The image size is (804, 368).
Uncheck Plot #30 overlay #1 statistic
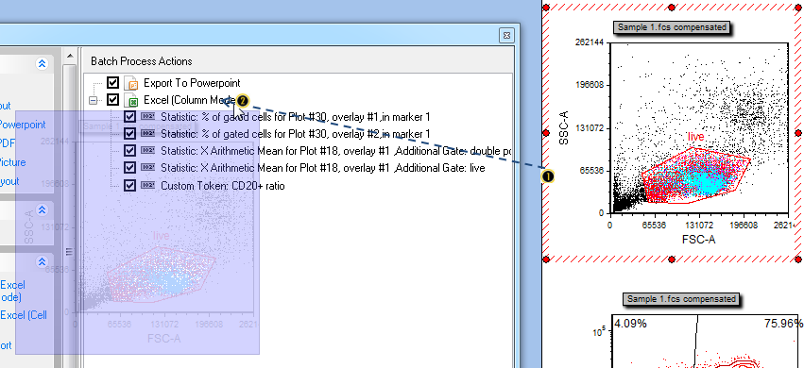click(129, 117)
